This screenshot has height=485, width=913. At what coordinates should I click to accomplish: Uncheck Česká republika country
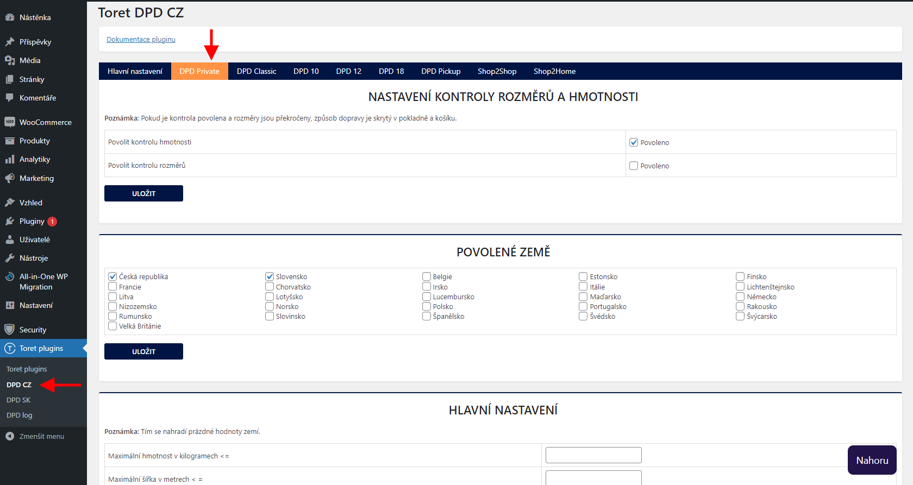click(112, 276)
